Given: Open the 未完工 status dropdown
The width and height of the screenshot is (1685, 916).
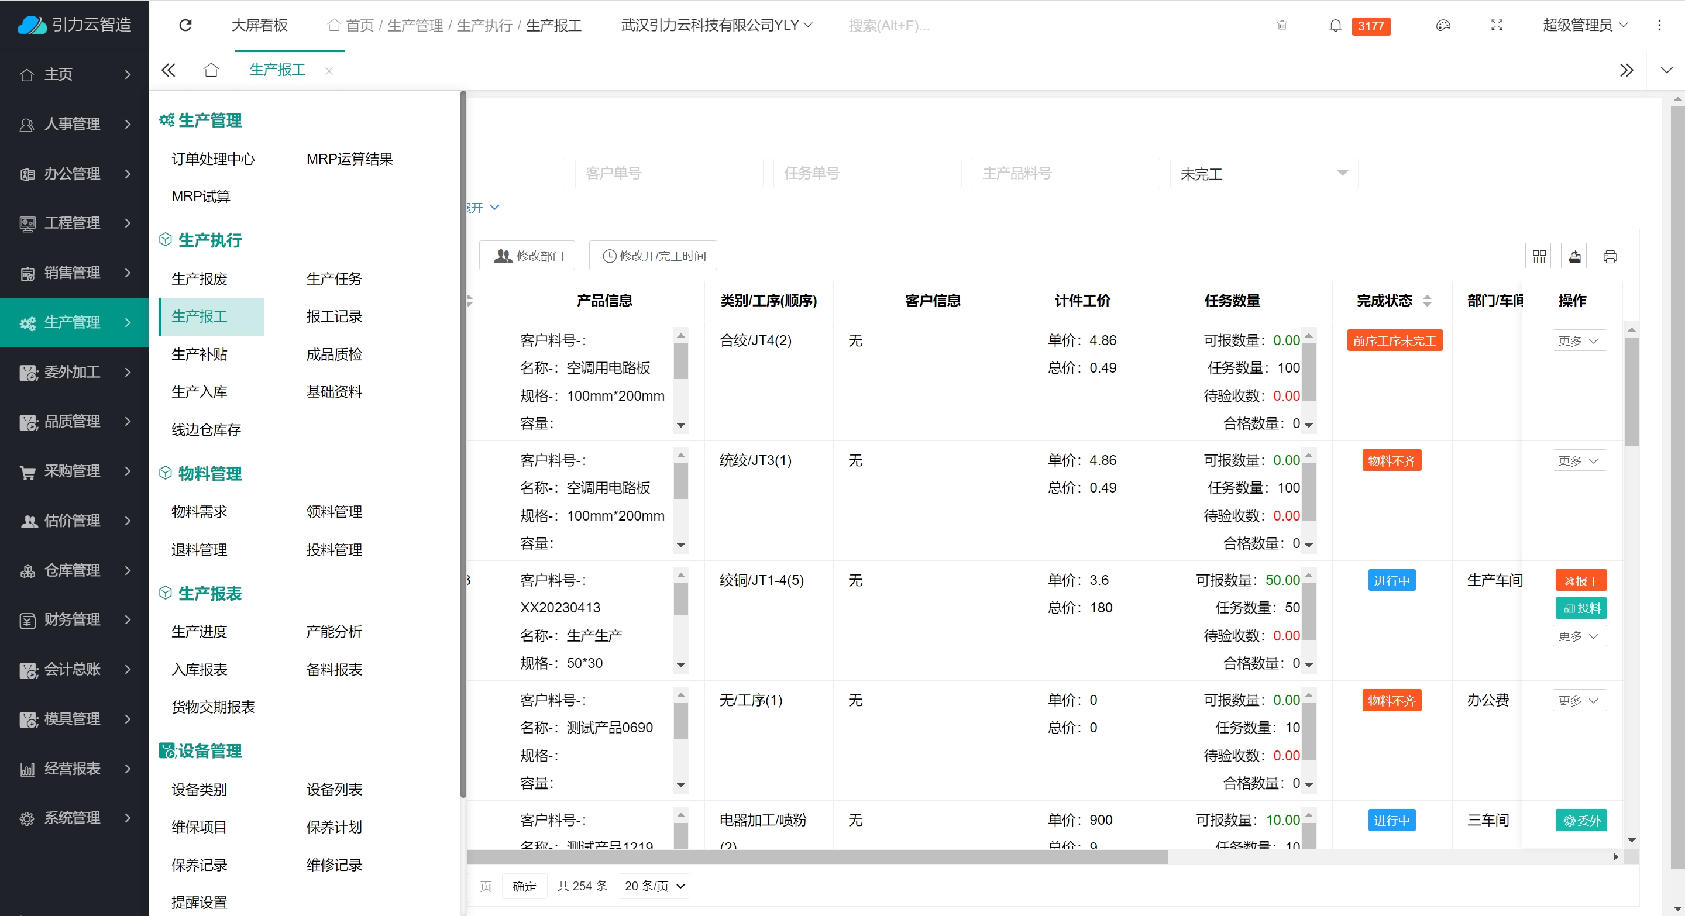Looking at the screenshot, I should [x=1263, y=174].
